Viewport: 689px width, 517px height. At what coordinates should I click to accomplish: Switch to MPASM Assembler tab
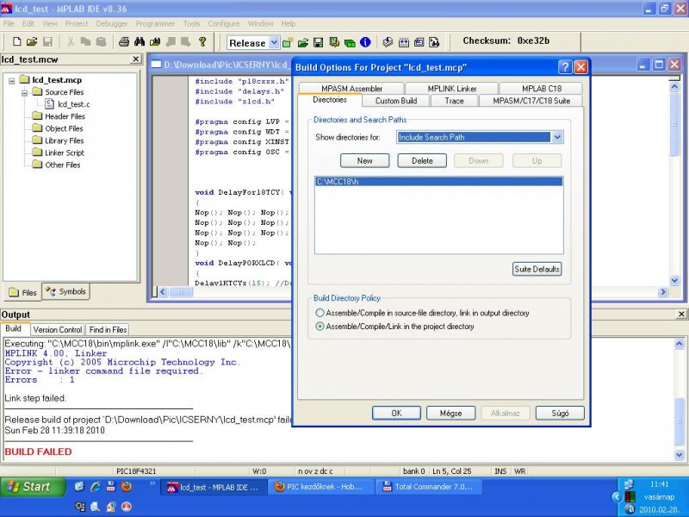(x=351, y=89)
